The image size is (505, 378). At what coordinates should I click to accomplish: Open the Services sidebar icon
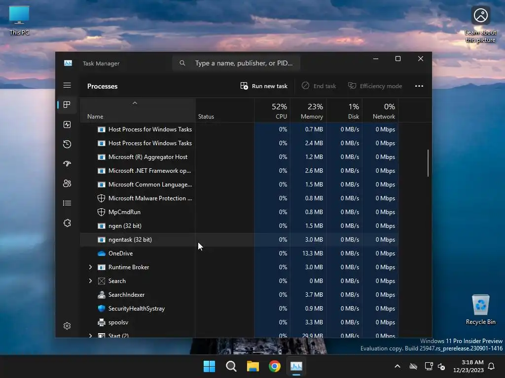click(x=67, y=223)
